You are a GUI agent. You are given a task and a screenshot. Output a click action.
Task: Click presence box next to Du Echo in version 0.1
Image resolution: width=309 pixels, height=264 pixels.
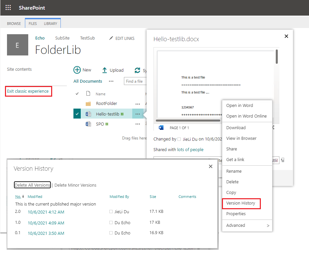(111, 233)
